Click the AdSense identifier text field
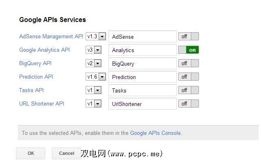261x163 pixels. (x=142, y=37)
